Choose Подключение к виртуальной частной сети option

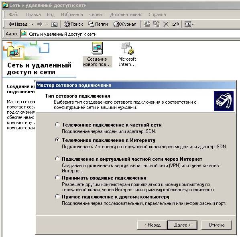point(57,159)
